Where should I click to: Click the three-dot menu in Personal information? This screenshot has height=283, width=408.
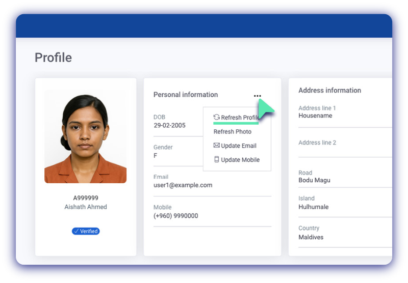pyautogui.click(x=257, y=96)
